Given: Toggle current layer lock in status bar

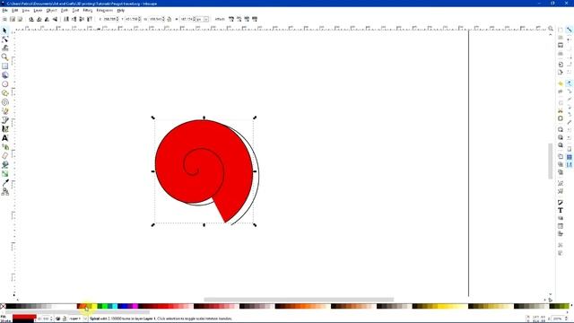Looking at the screenshot, I should (x=65, y=319).
